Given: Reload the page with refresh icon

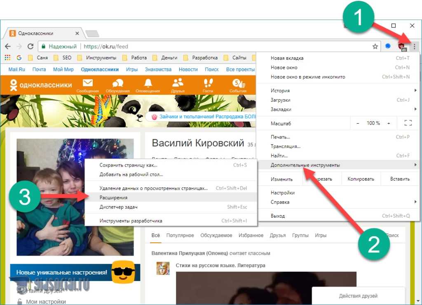Looking at the screenshot, I should click(30, 46).
